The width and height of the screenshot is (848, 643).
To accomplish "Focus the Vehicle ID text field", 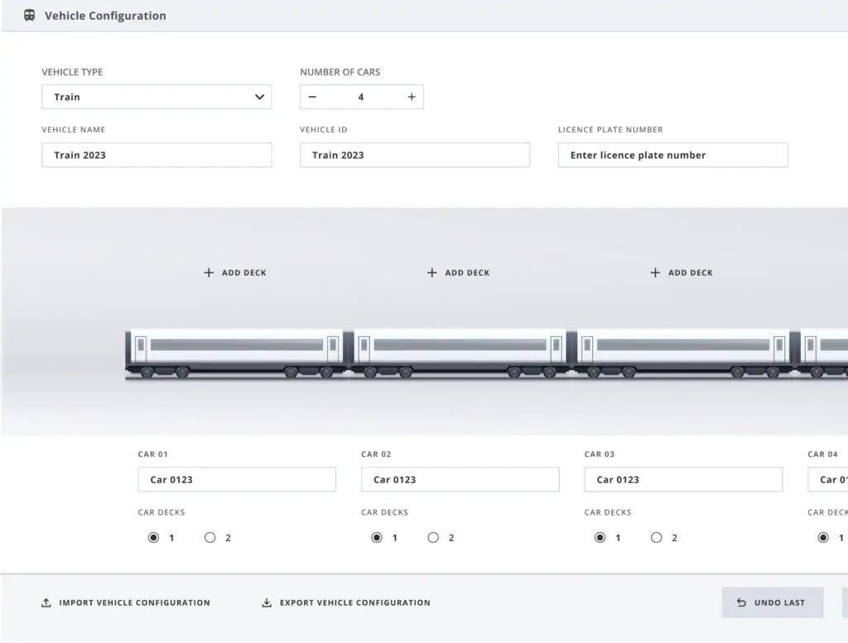I will (x=414, y=155).
